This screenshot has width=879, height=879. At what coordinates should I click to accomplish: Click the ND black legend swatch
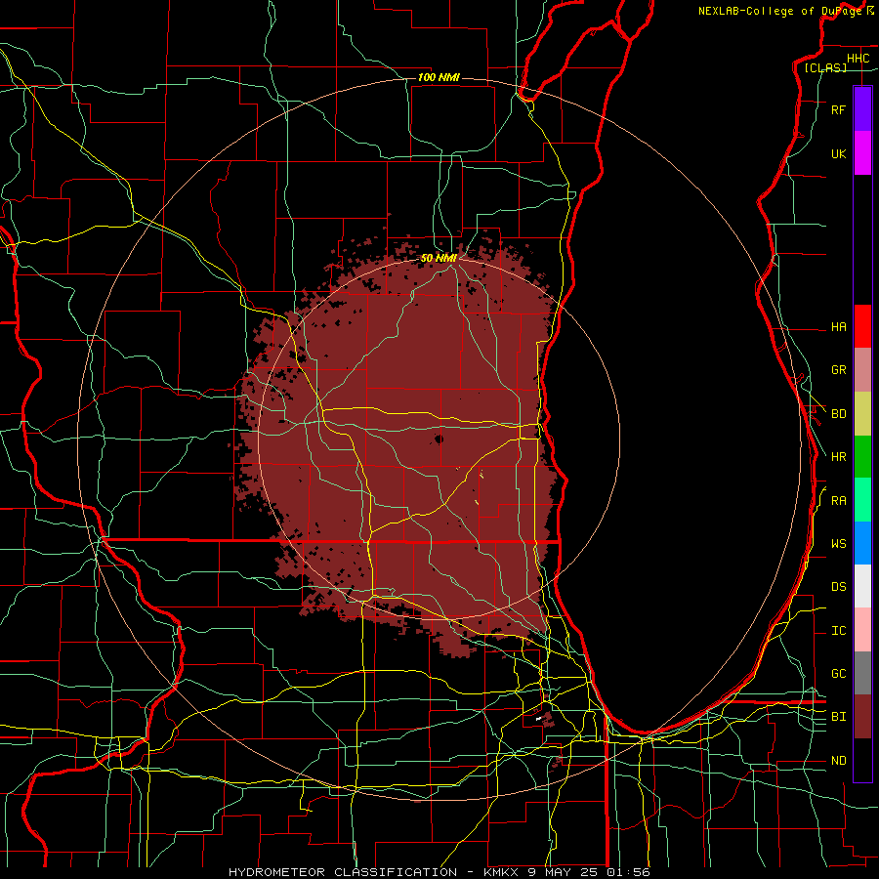point(862,760)
